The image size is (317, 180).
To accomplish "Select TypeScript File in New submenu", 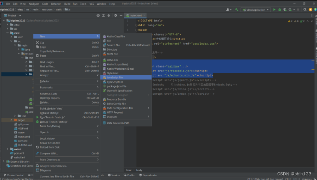I will (x=126, y=82).
